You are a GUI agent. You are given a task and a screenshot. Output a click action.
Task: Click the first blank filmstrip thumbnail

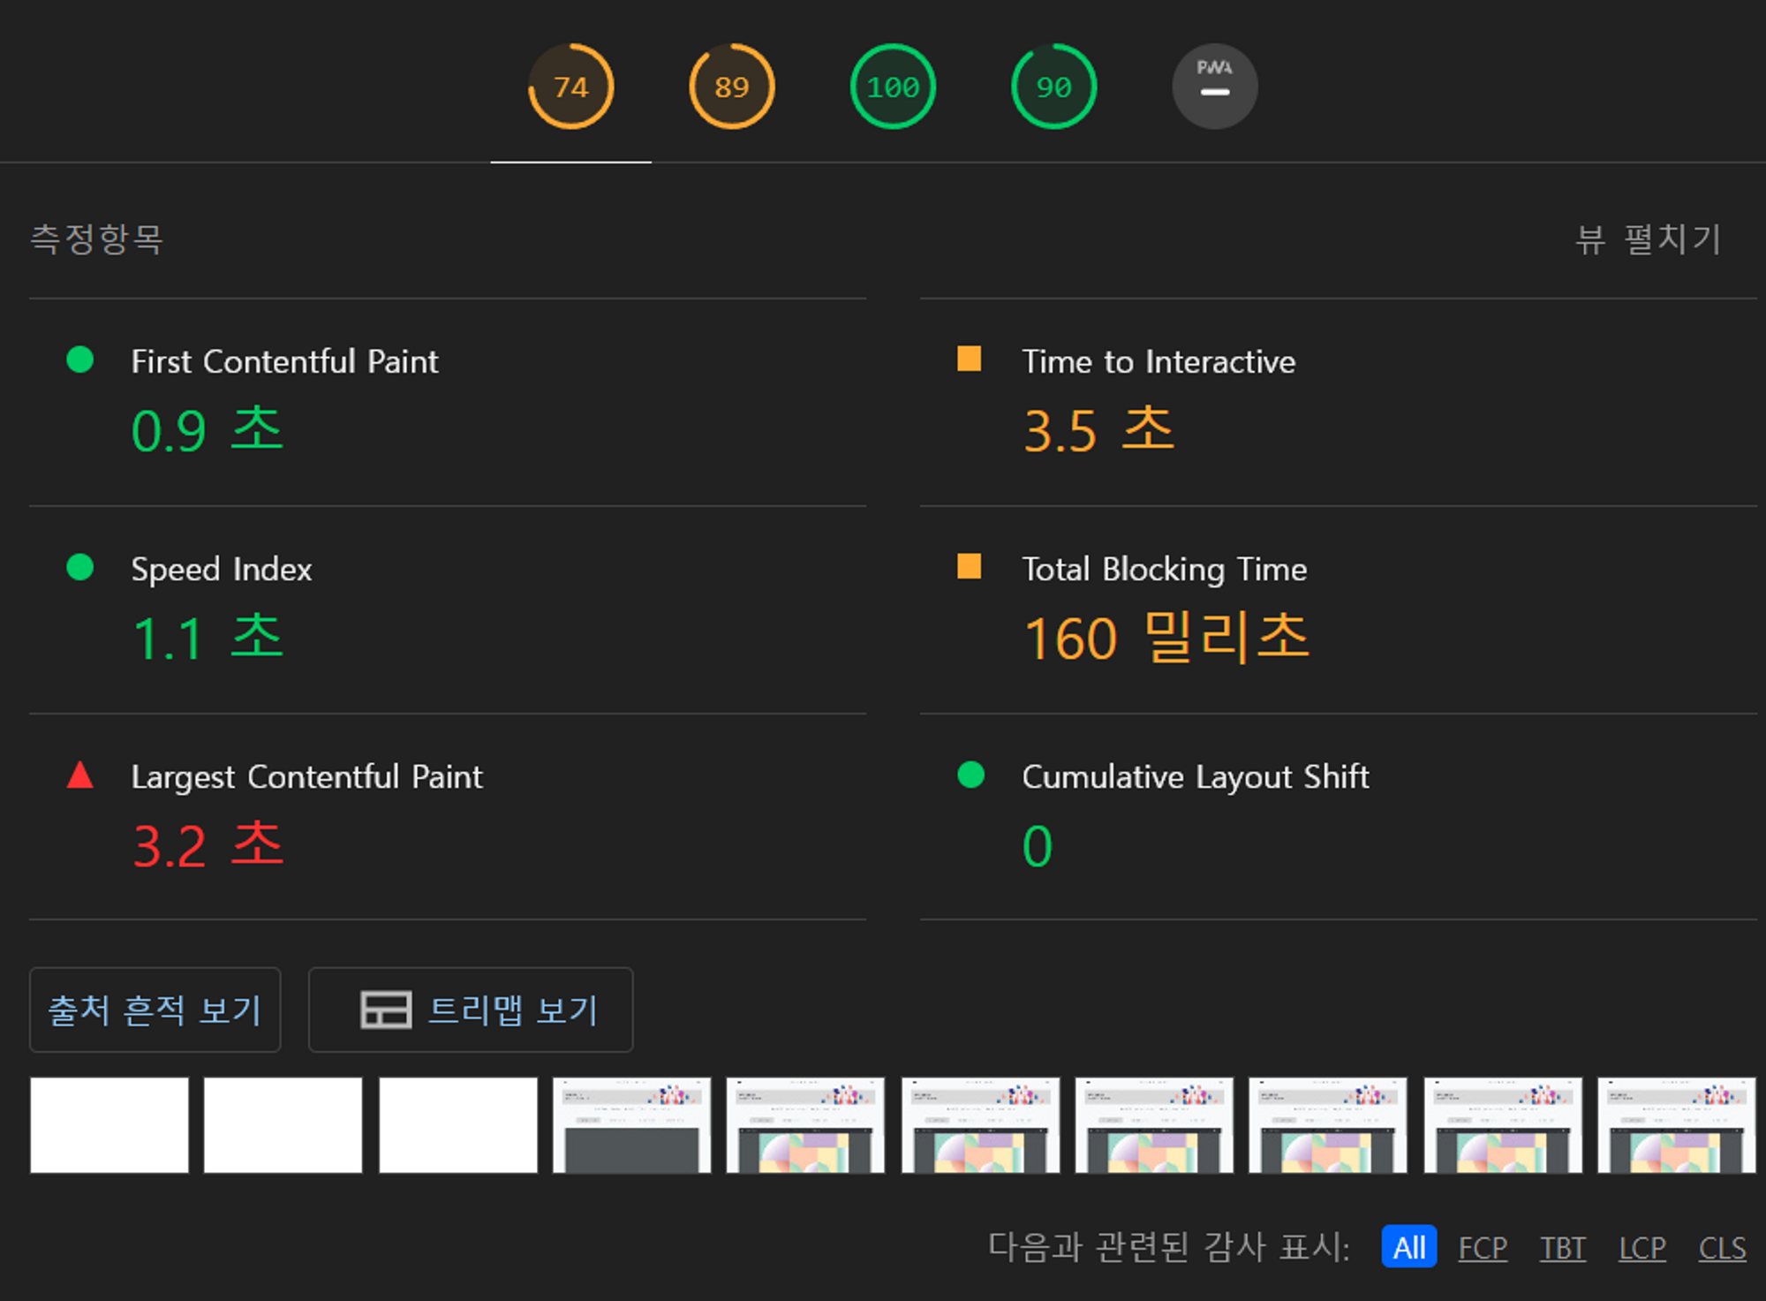[109, 1124]
